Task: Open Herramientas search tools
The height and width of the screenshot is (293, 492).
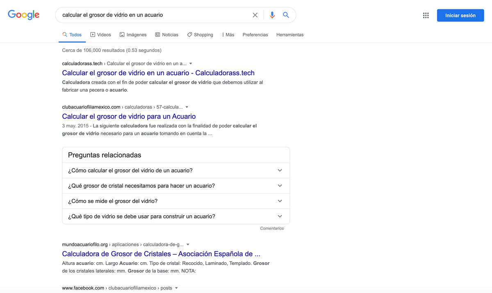Action: point(290,35)
